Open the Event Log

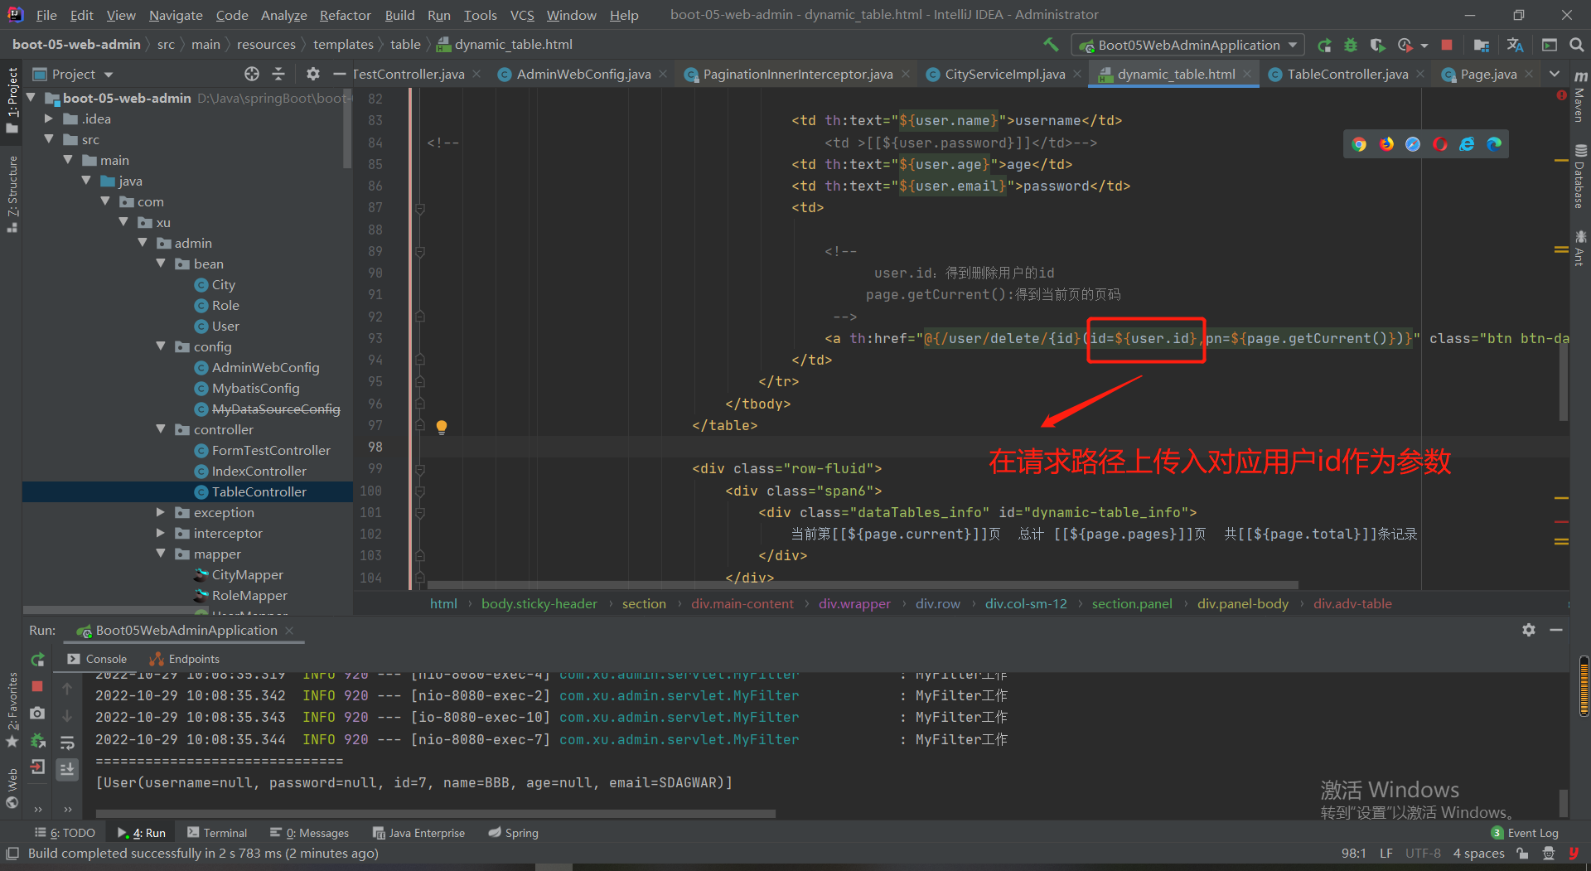click(1525, 833)
